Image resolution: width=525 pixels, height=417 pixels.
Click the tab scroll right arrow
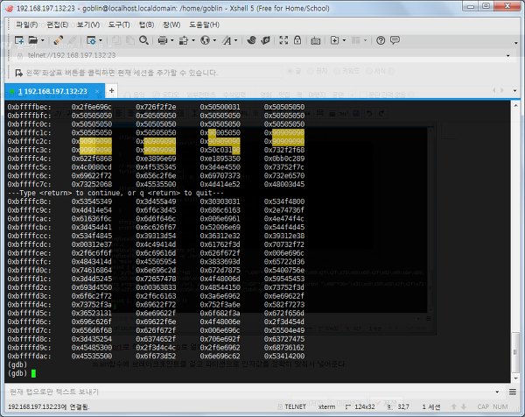(x=502, y=90)
